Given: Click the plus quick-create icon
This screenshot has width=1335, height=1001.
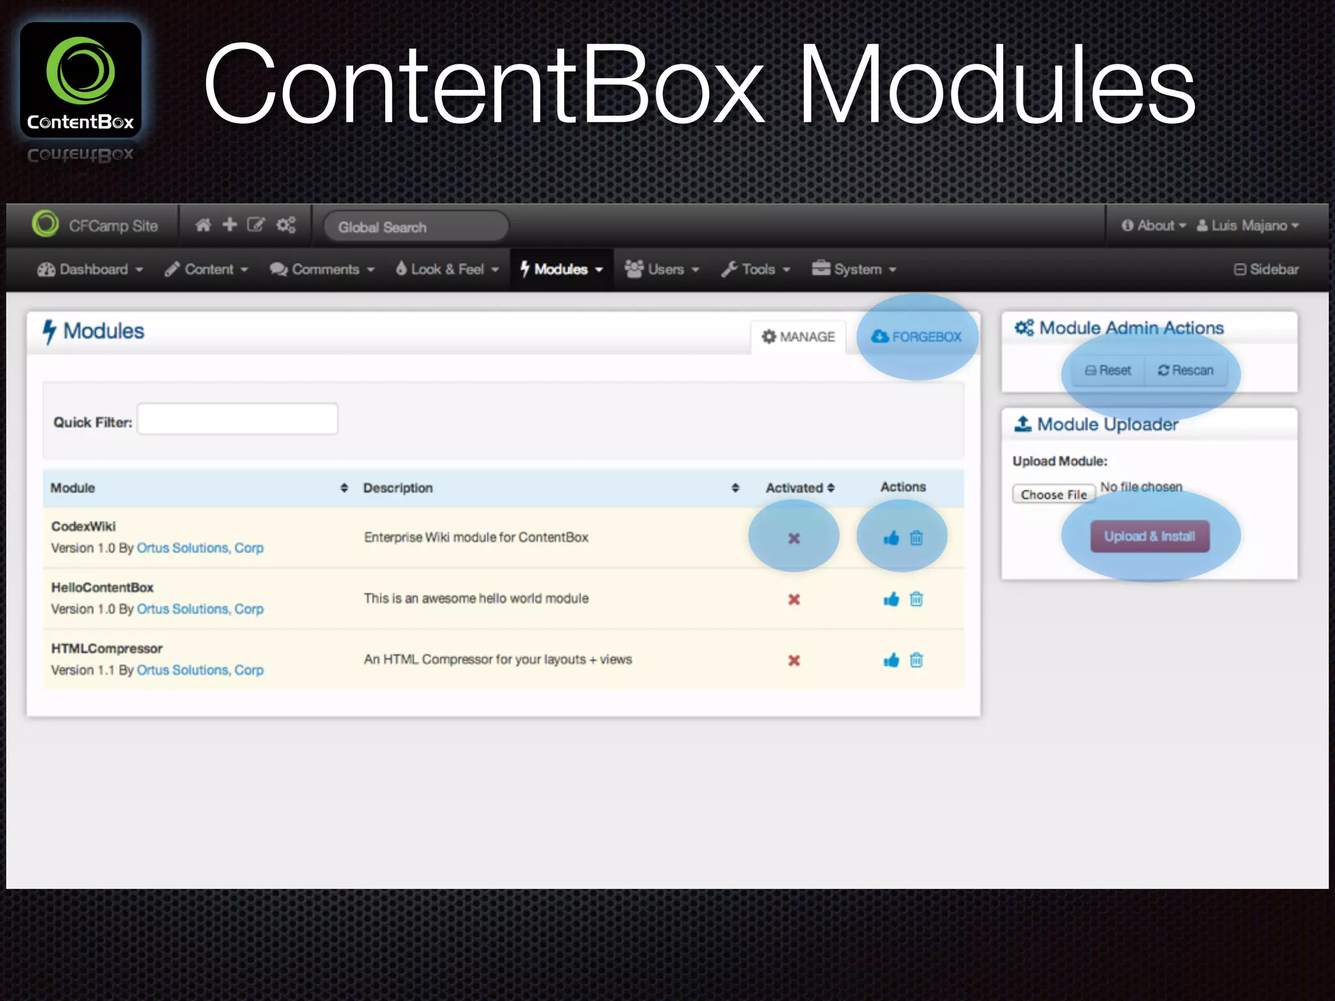Looking at the screenshot, I should (229, 225).
